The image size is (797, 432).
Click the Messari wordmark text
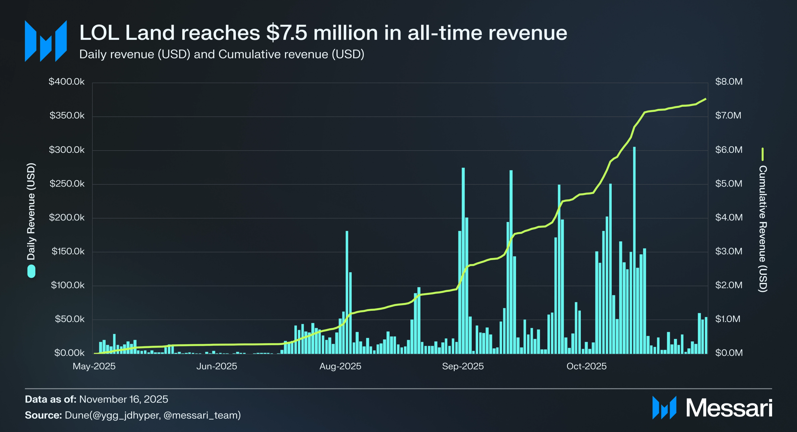tap(729, 408)
